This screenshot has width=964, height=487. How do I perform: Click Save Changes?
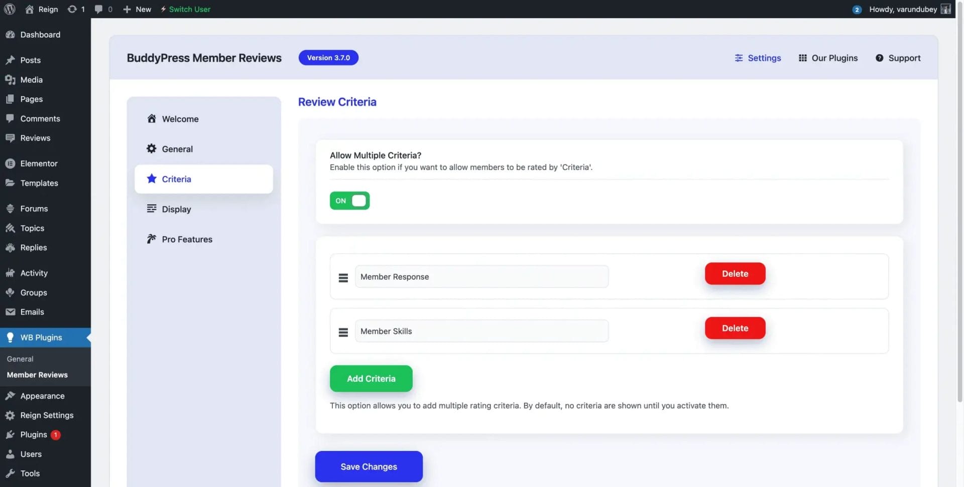pyautogui.click(x=368, y=466)
